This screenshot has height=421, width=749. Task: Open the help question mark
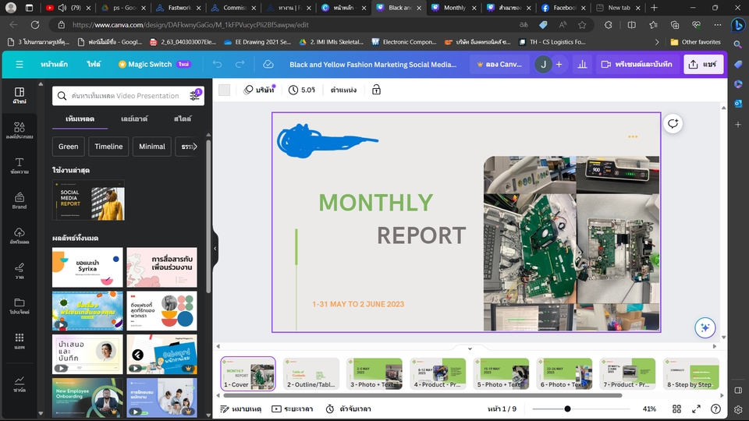[715, 409]
